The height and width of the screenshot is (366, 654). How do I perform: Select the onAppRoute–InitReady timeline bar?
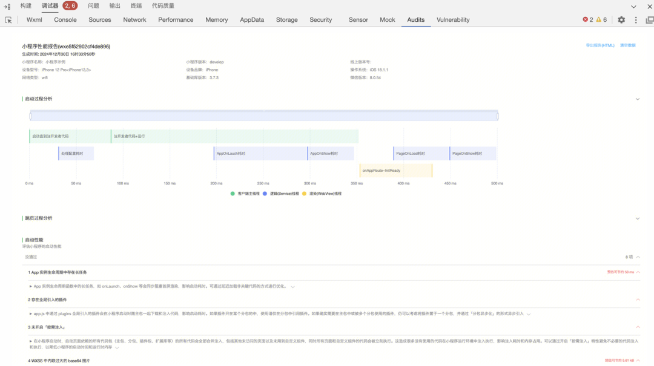396,171
